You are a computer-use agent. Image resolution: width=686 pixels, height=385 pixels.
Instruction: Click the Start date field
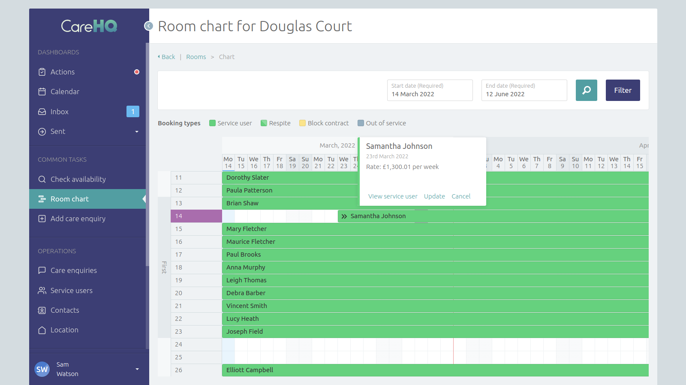click(430, 90)
